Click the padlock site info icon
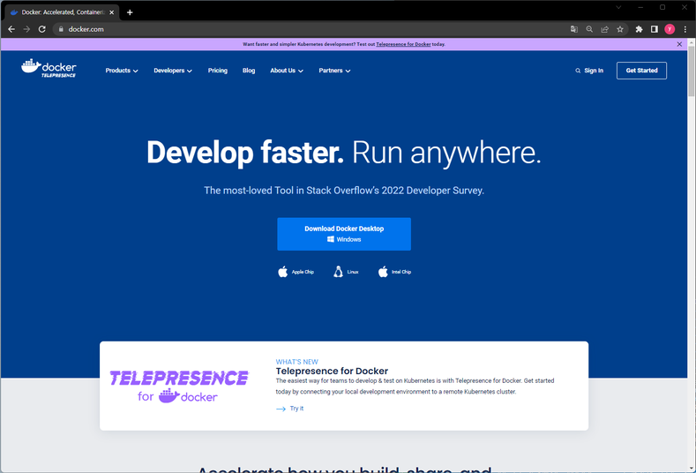Image resolution: width=696 pixels, height=473 pixels. click(61, 29)
